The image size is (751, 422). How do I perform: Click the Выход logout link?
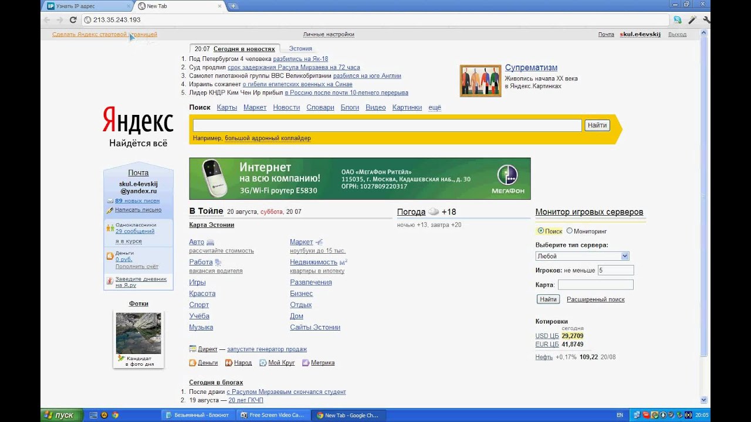(677, 35)
